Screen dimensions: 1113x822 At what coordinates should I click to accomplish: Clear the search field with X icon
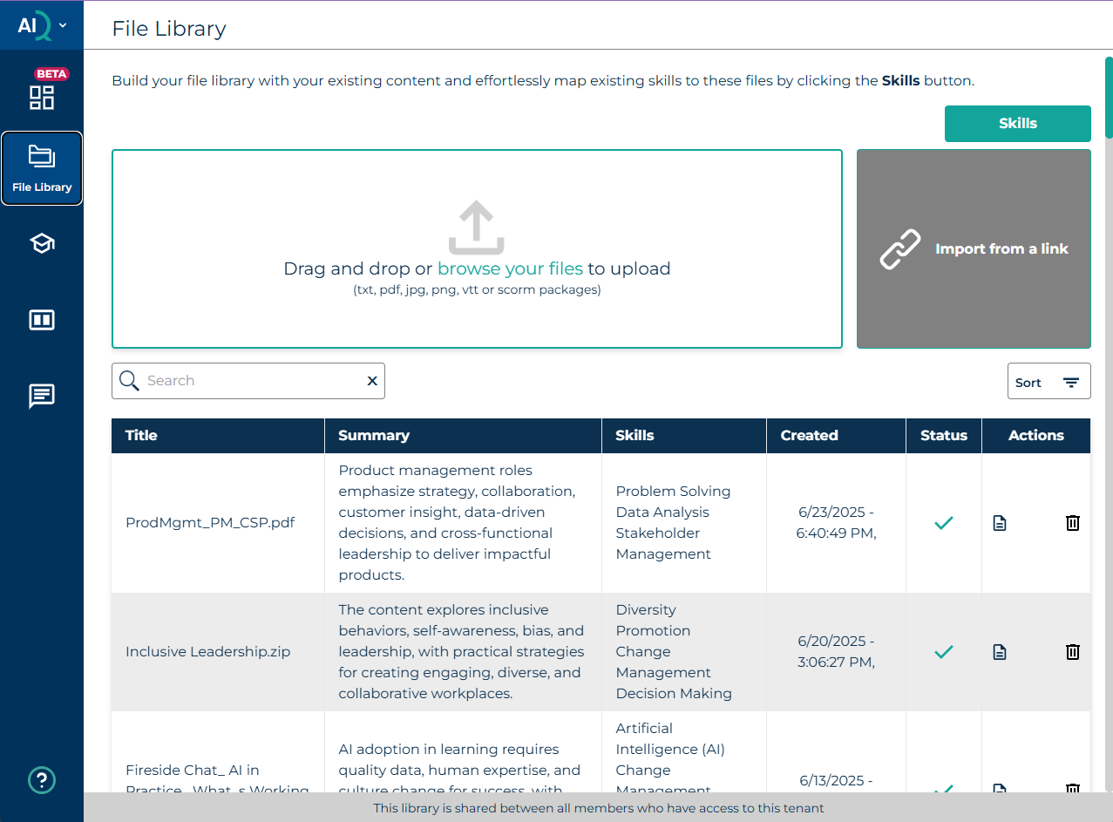(x=372, y=381)
